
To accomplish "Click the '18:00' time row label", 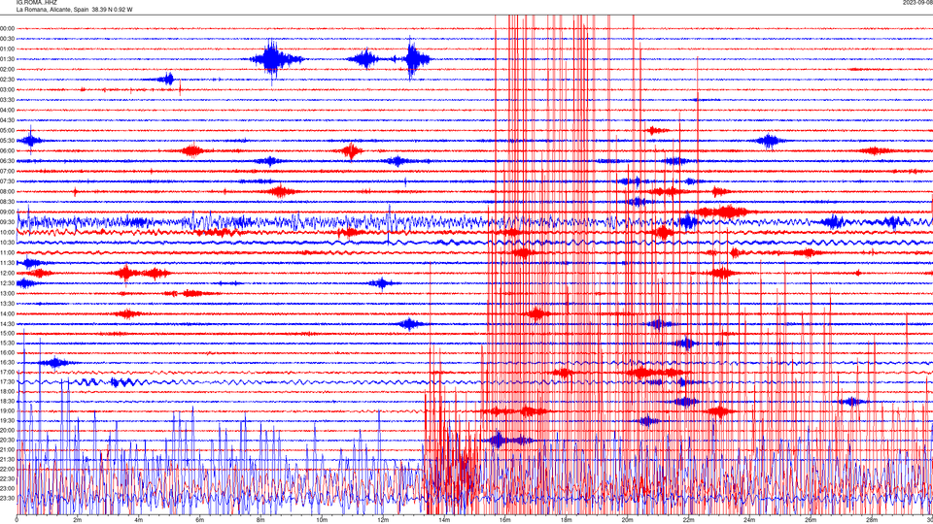I will [x=8, y=391].
